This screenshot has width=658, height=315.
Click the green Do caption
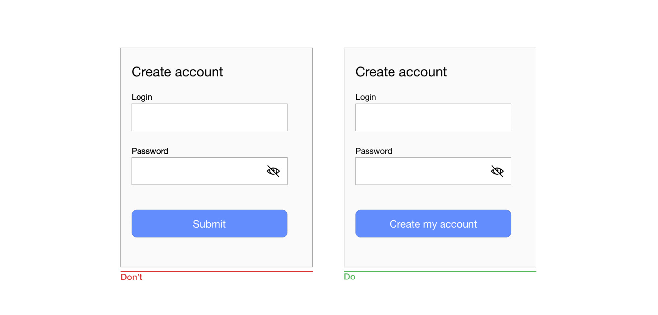349,277
